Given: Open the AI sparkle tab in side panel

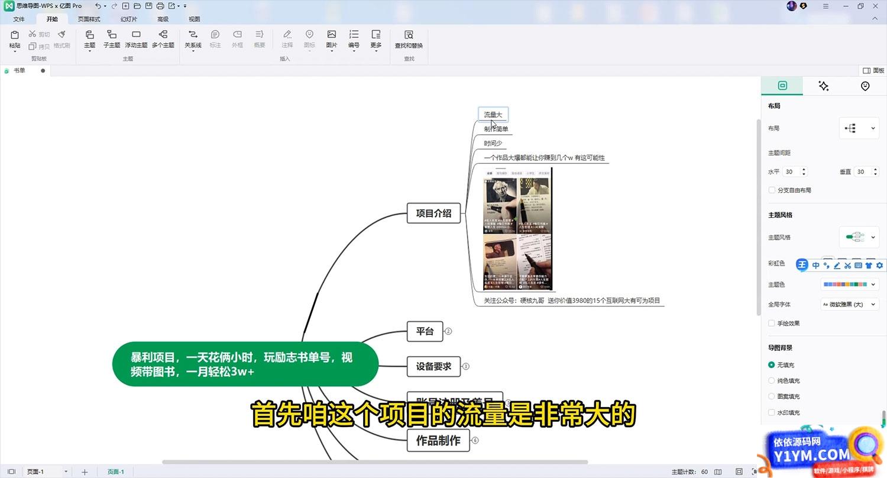Looking at the screenshot, I should (x=823, y=86).
